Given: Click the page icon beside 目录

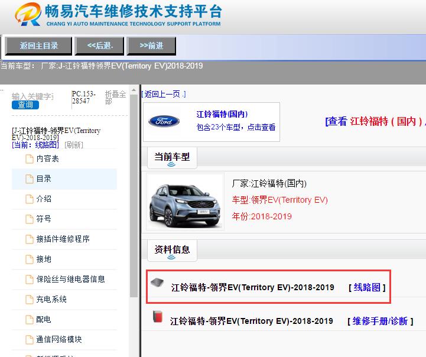Looking at the screenshot, I should pyautogui.click(x=30, y=179).
